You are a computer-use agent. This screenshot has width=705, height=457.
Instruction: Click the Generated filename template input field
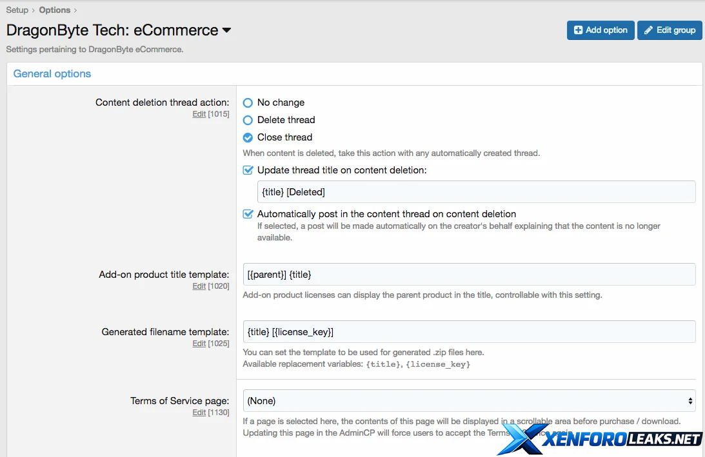[x=469, y=331]
